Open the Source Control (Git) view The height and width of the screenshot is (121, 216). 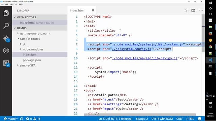coord(6,38)
